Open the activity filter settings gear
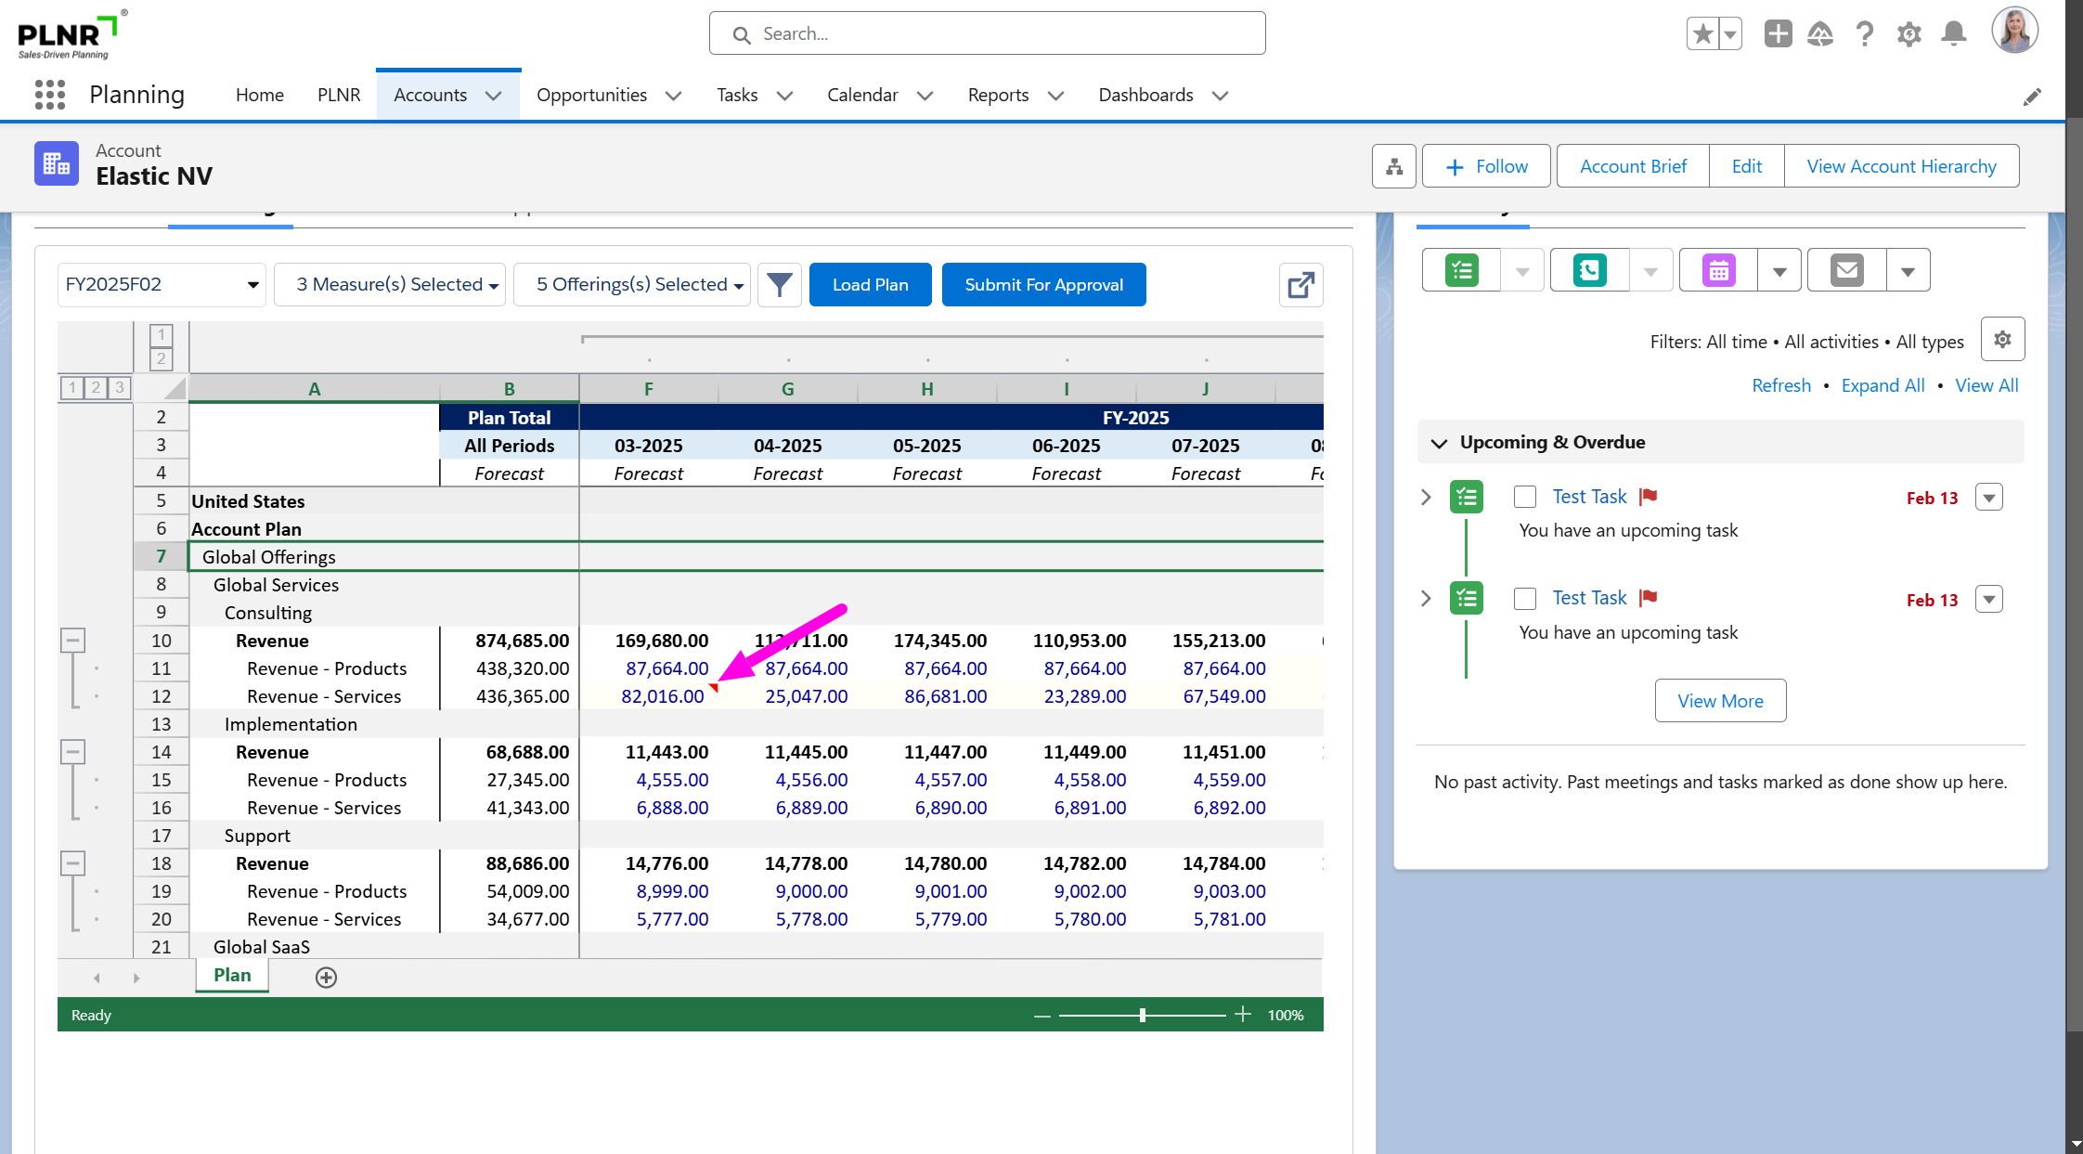This screenshot has height=1154, width=2083. tap(2002, 340)
